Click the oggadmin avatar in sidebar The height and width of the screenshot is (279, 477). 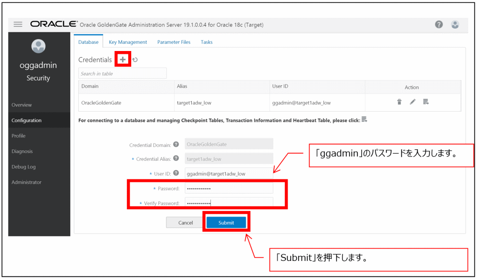38,46
